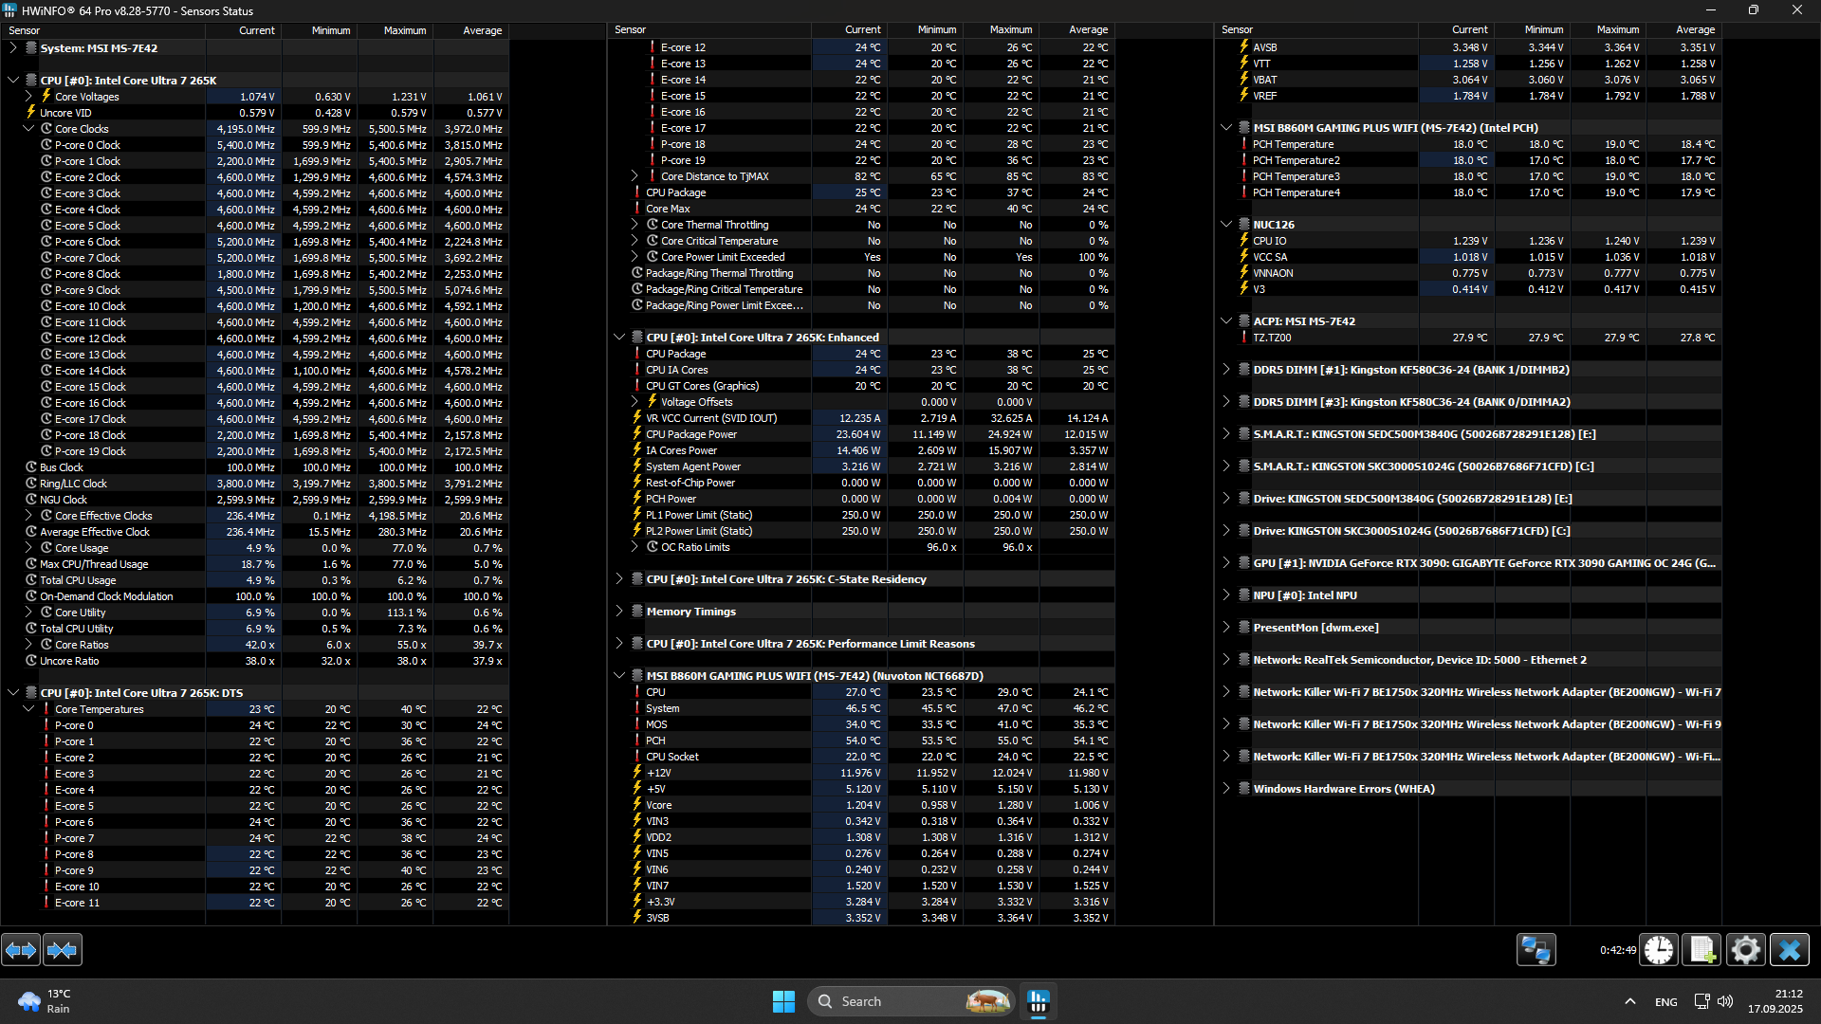Click the clock reset timer icon
Image resolution: width=1821 pixels, height=1024 pixels.
[1659, 949]
